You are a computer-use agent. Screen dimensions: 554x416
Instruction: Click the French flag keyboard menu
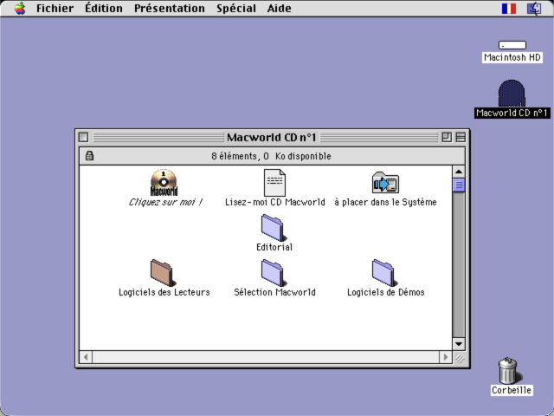pos(509,9)
